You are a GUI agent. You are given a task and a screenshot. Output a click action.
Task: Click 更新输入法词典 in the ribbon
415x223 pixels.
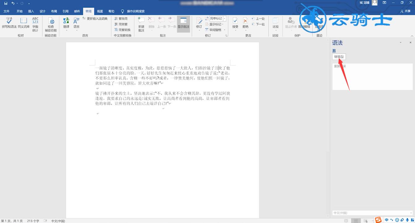point(95,19)
